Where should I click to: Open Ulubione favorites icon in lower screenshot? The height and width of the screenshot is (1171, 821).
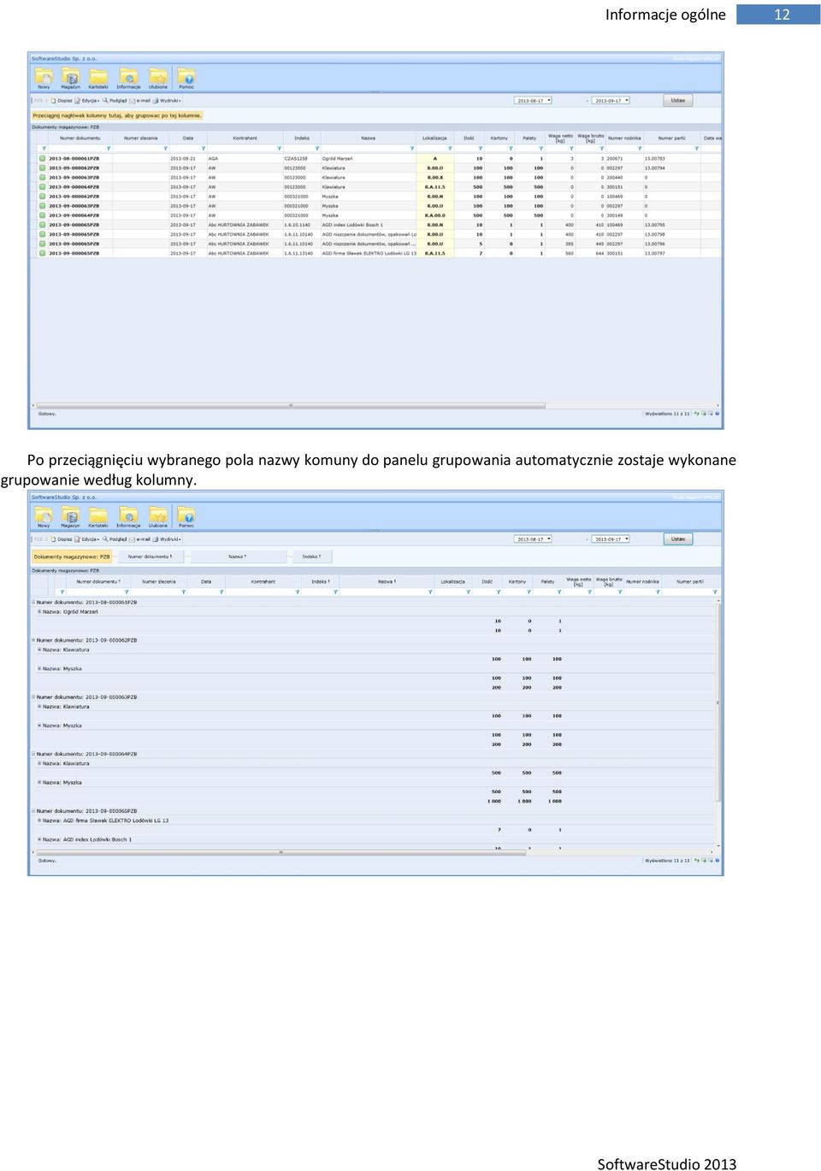158,515
